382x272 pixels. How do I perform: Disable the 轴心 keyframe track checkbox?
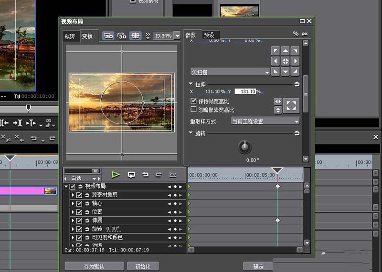coord(79,203)
